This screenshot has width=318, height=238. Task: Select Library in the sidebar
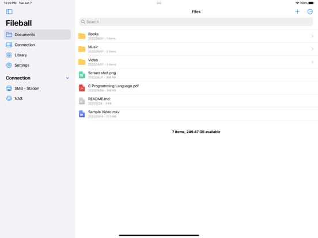[x=37, y=55]
